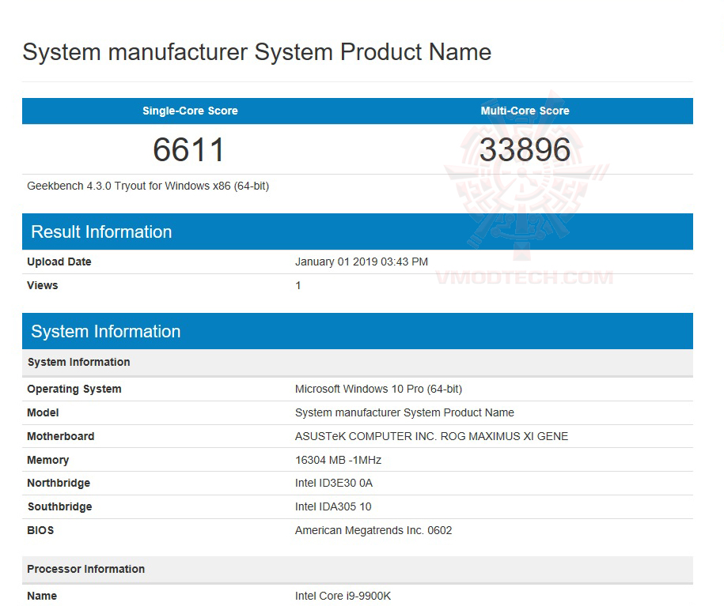Click the Single-Core Score header
This screenshot has height=606, width=724.
190,111
